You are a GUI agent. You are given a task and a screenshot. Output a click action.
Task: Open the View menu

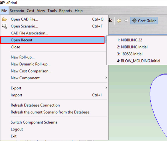coord(41,11)
